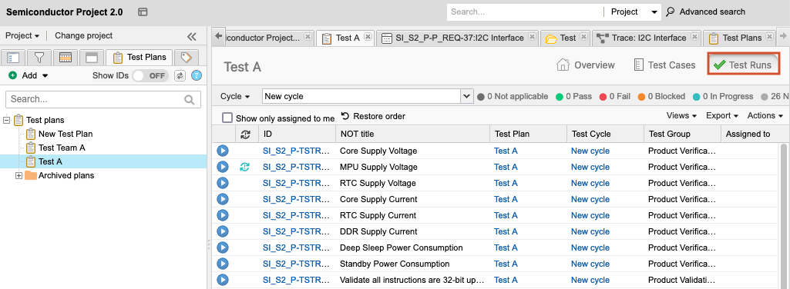Click Change project link

point(84,35)
